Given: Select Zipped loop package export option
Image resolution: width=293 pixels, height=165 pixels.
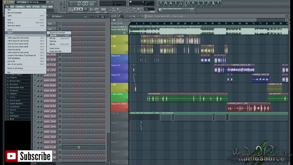Looking at the screenshot, I should tap(59, 33).
